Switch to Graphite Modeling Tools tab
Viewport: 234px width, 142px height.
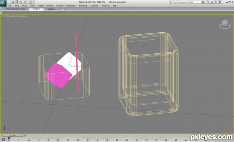coord(15,9)
